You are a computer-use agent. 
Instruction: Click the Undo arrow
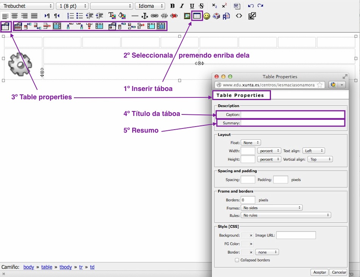coord(250,6)
